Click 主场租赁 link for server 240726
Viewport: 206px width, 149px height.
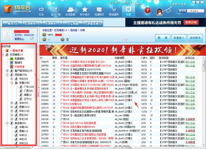coord(190,119)
